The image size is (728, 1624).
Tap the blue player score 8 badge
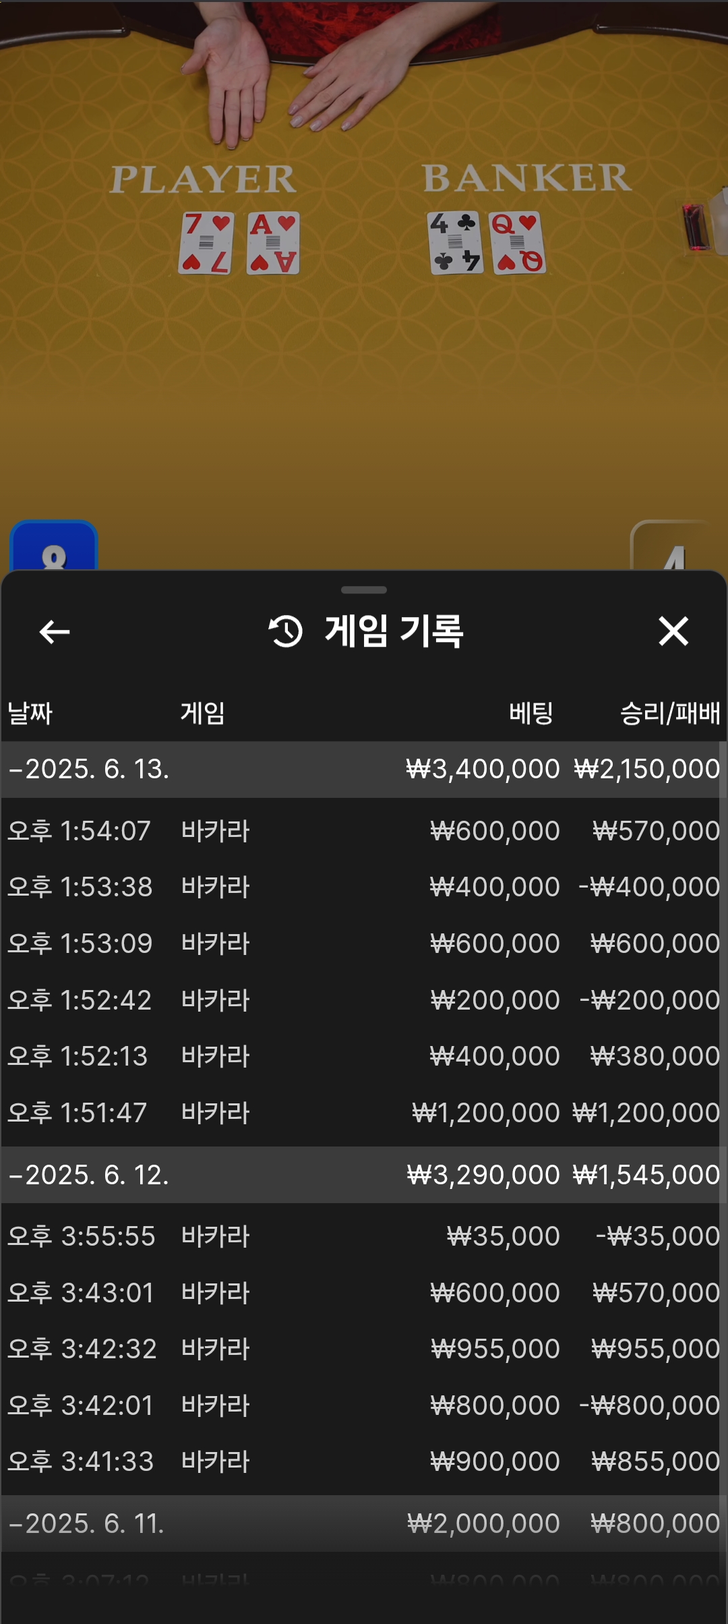pyautogui.click(x=54, y=546)
